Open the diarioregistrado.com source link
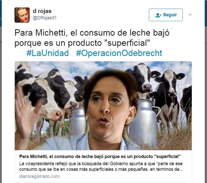 point(39,176)
